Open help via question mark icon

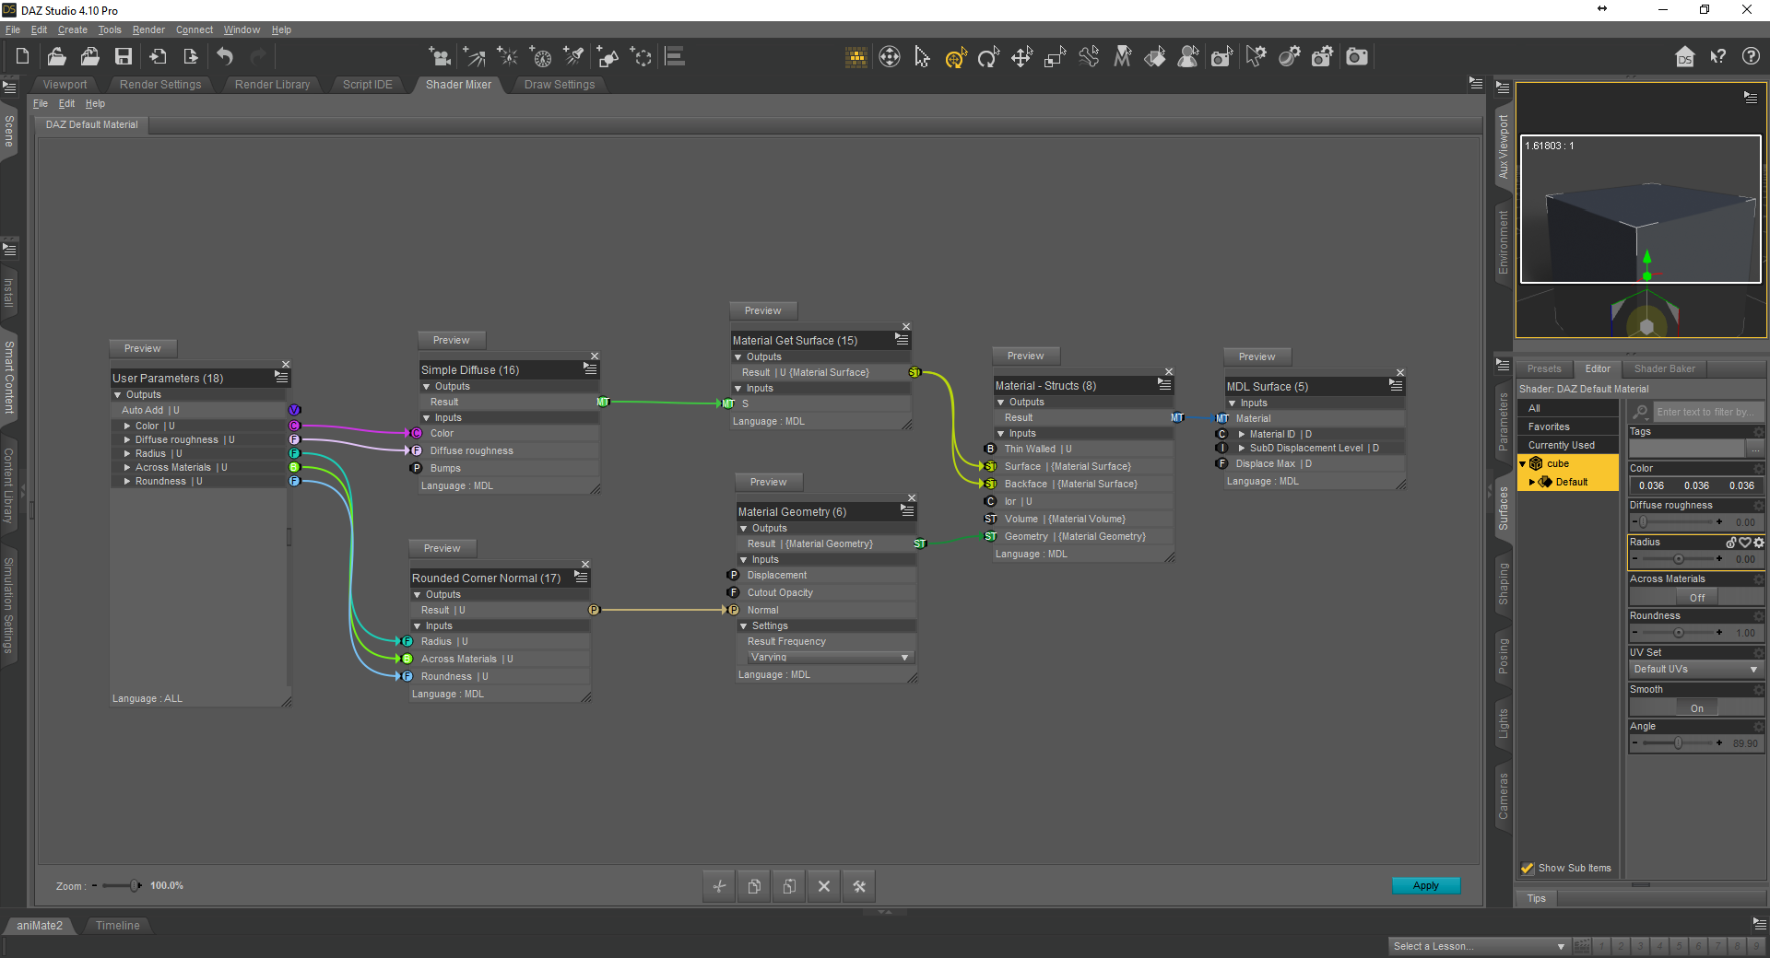tap(1751, 57)
